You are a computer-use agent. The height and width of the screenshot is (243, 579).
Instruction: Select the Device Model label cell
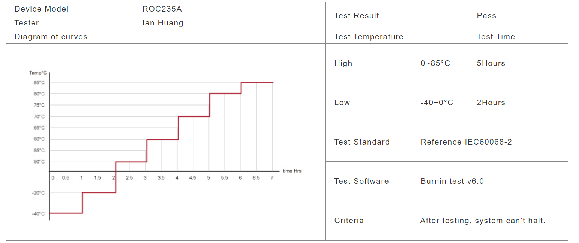click(70, 9)
